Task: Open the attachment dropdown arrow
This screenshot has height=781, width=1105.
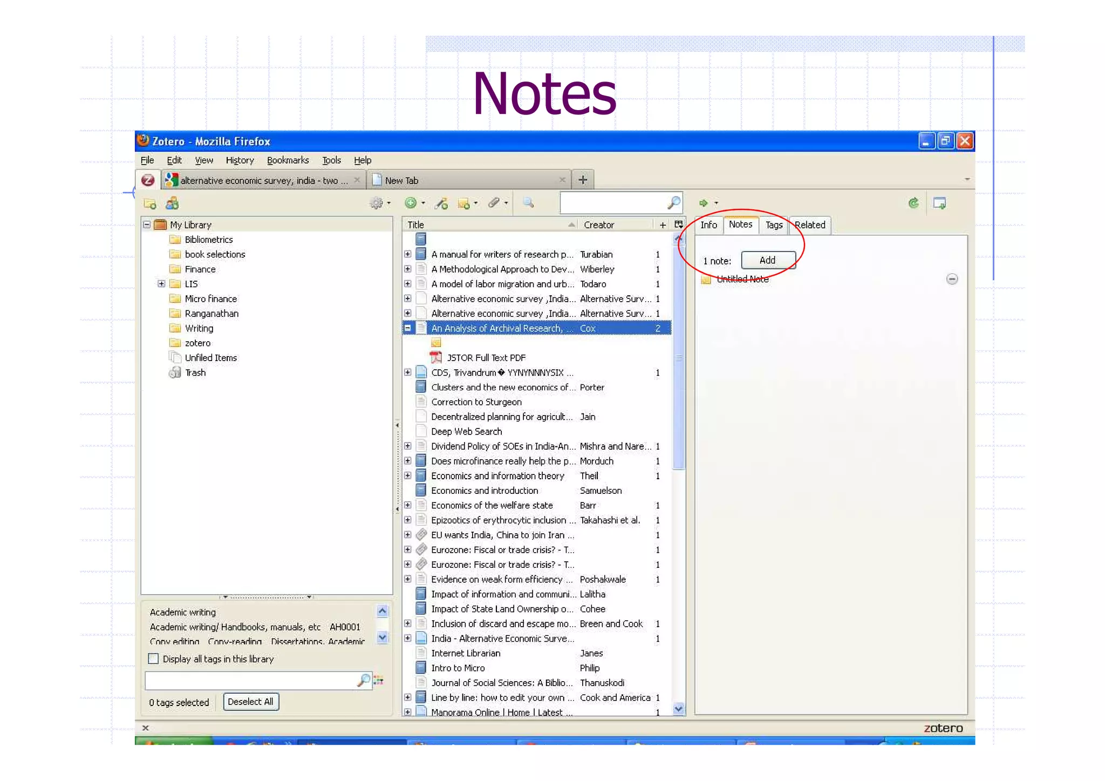Action: point(506,203)
